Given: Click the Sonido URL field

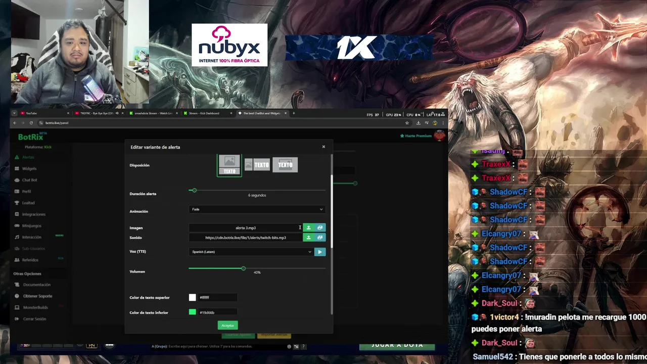Looking at the screenshot, I should [x=246, y=238].
